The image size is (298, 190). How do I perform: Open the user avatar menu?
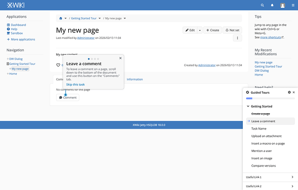(282, 5)
